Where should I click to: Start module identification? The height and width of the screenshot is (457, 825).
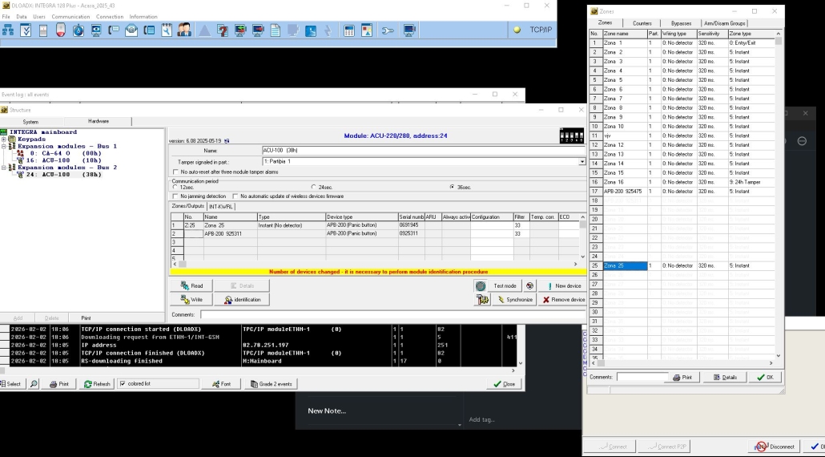[x=242, y=299]
